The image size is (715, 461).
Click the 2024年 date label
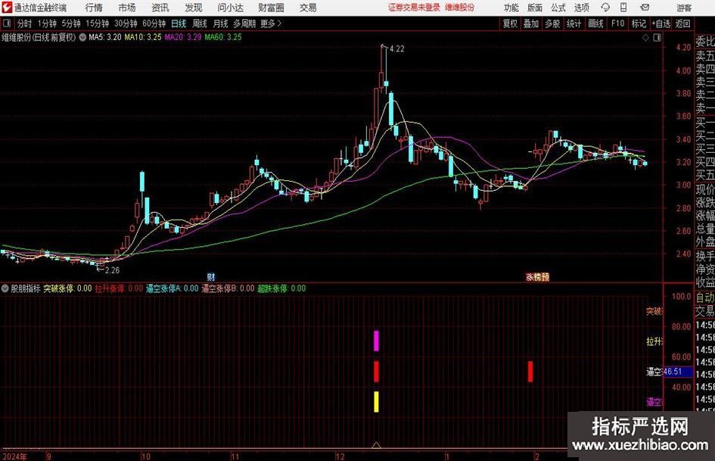14,456
